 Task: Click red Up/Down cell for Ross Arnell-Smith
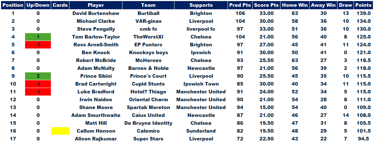(x=38, y=45)
